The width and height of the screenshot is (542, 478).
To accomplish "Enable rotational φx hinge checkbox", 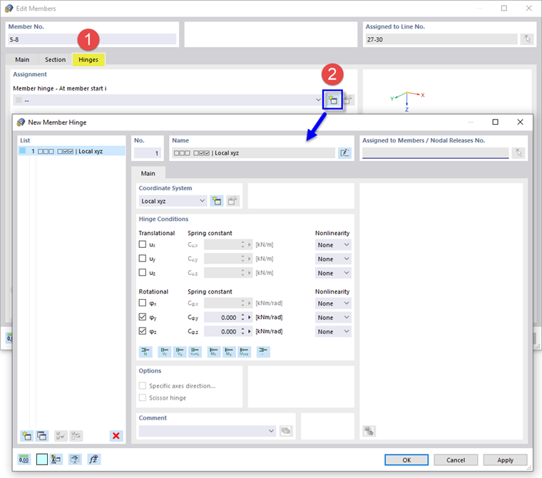I will point(143,303).
